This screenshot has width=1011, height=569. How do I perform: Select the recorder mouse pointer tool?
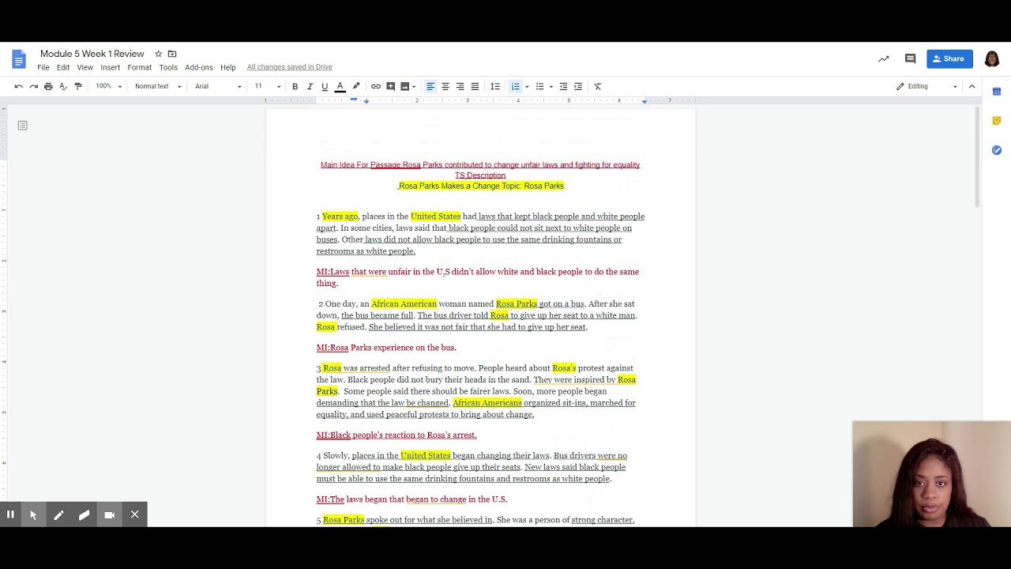pos(33,514)
